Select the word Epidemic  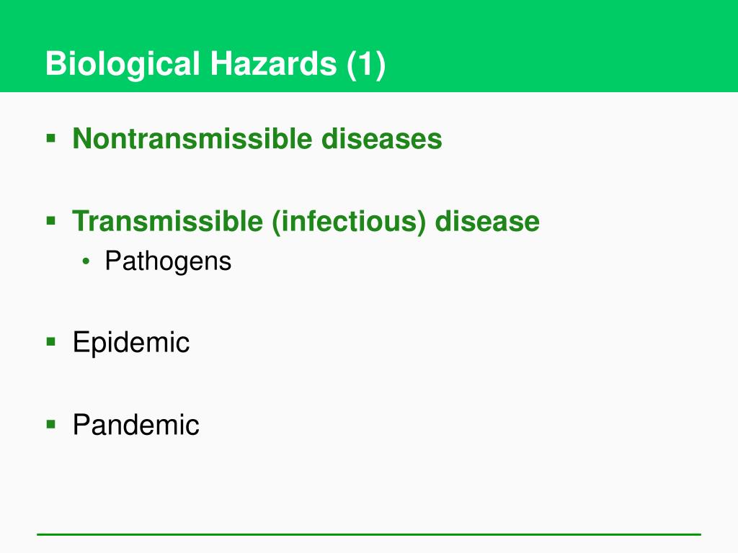(x=131, y=343)
